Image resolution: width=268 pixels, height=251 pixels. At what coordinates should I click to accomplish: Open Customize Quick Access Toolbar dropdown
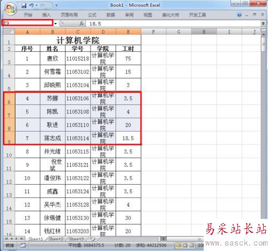[x=57, y=5]
